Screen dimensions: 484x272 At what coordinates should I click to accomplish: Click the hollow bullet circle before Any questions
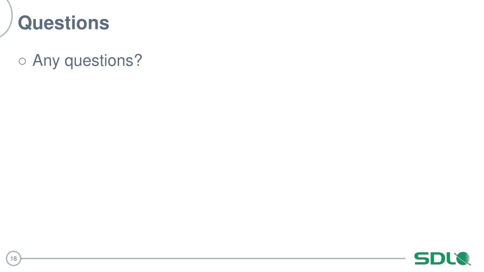[22, 61]
